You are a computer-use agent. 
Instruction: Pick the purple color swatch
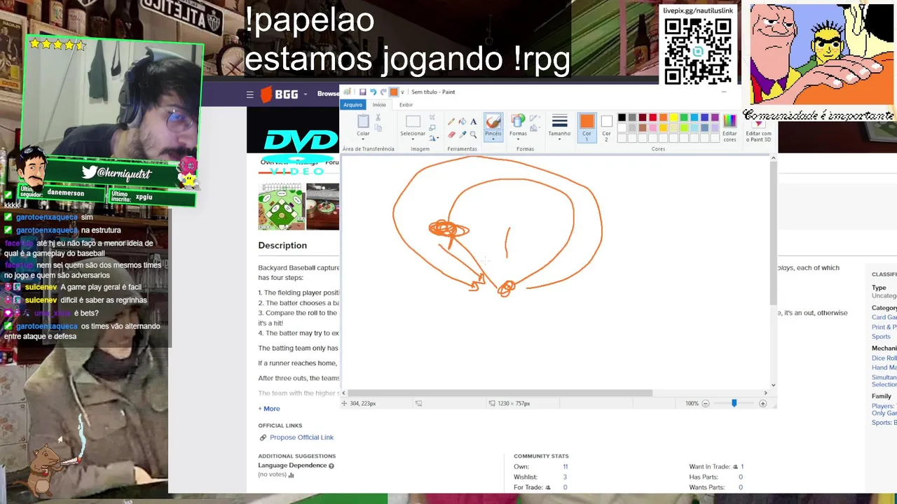(715, 118)
